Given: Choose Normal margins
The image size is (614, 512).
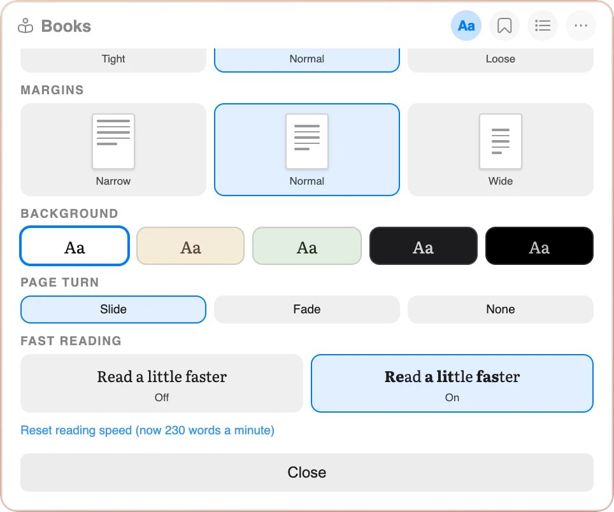Looking at the screenshot, I should pyautogui.click(x=307, y=150).
